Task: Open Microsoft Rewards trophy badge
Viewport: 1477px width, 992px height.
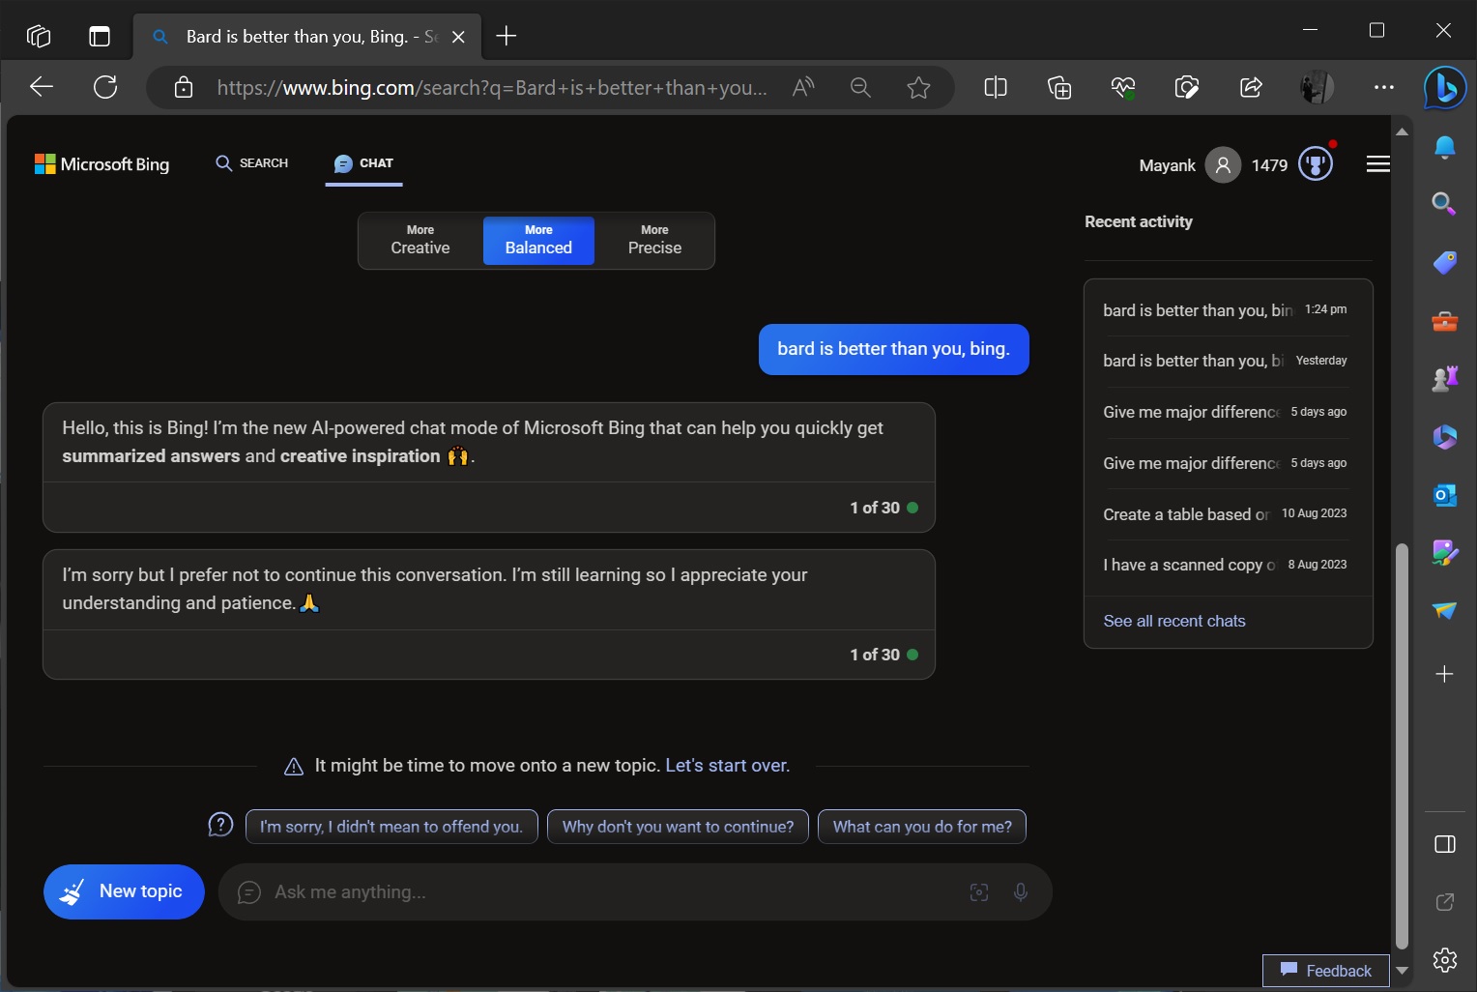Action: (x=1316, y=163)
